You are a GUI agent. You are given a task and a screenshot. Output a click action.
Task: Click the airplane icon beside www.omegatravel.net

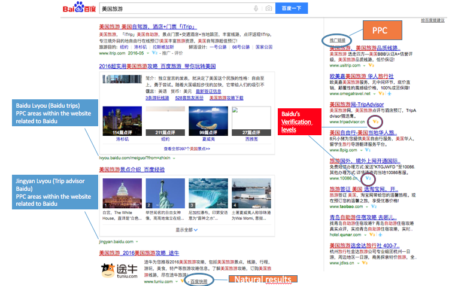tap(389, 93)
